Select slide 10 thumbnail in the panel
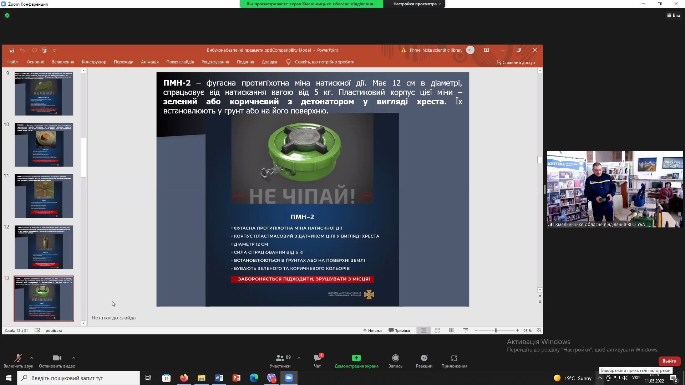685x385 pixels. (x=44, y=145)
